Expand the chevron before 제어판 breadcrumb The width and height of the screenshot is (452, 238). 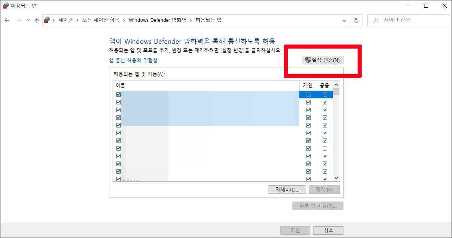(x=53, y=20)
